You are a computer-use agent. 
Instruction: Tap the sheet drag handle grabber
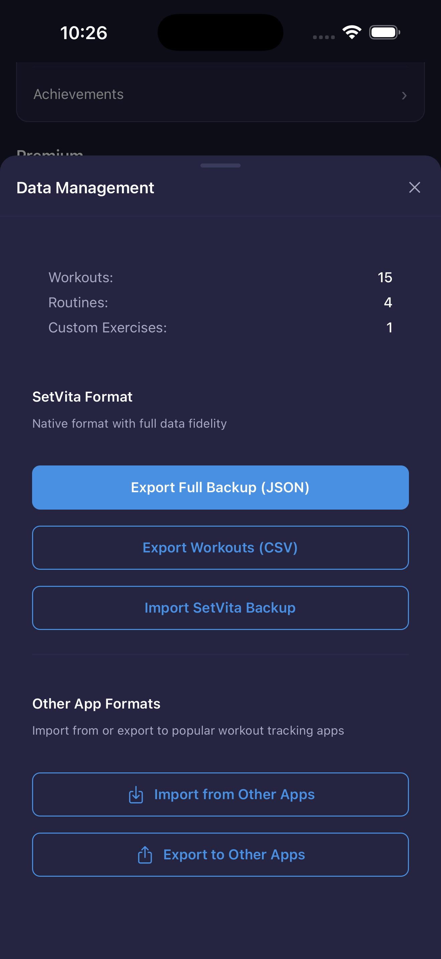tap(220, 165)
